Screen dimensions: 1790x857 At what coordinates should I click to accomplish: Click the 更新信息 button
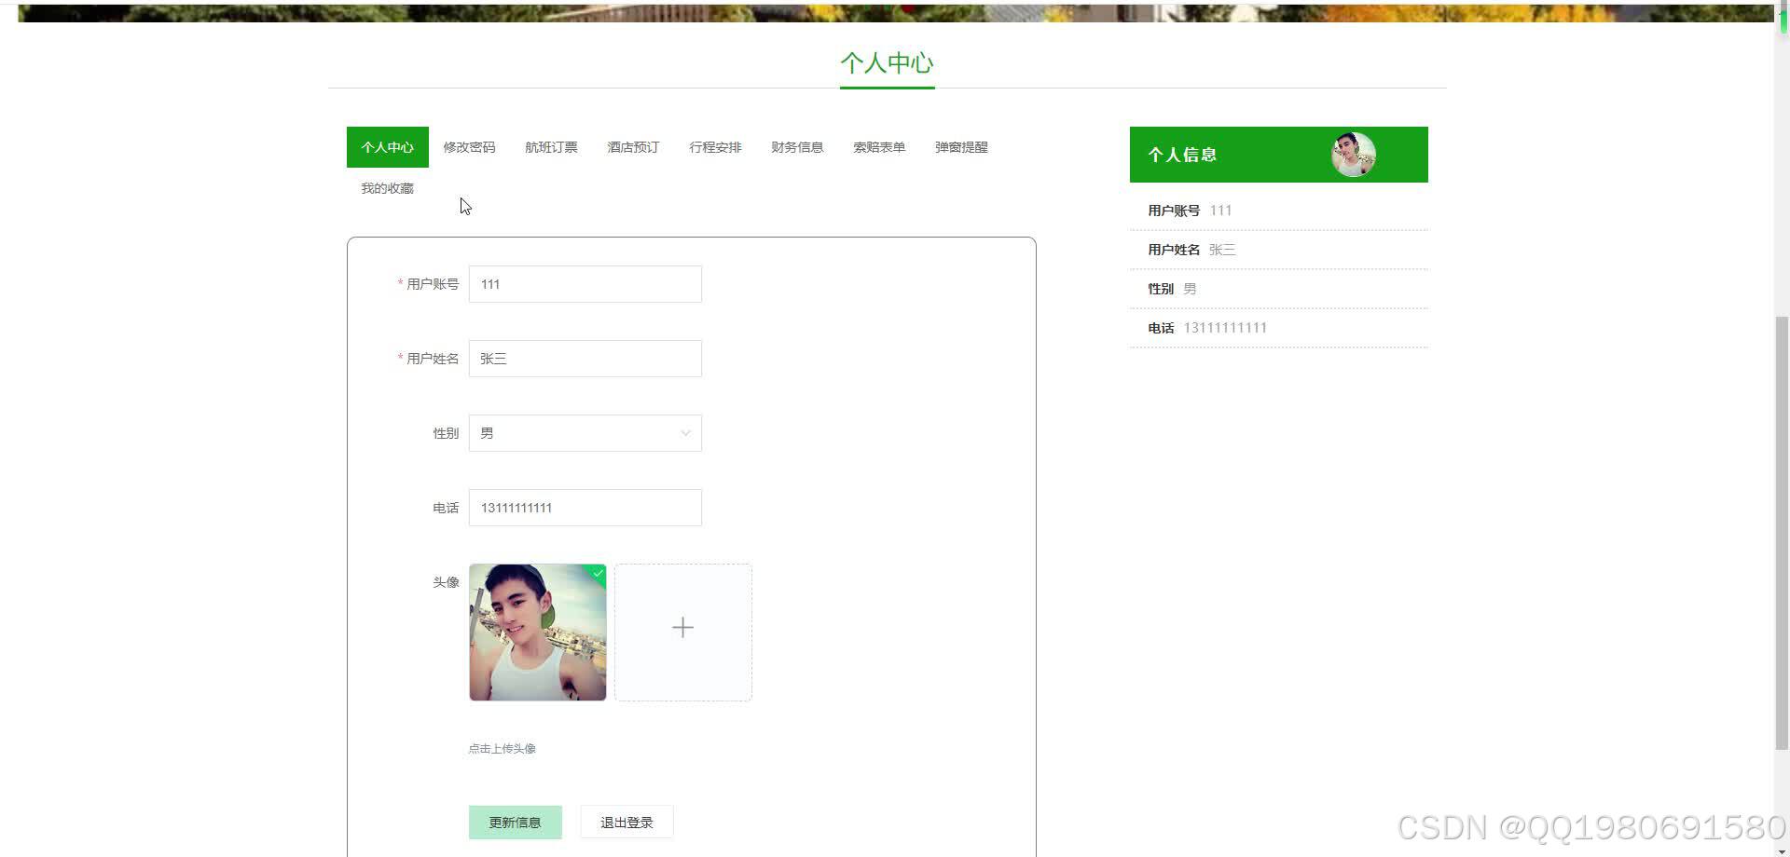[x=515, y=822]
